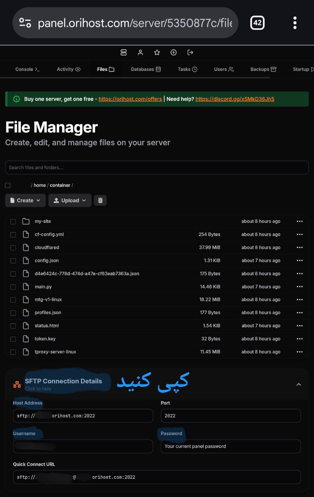This screenshot has height=497, width=314.
Task: Check the box for config.json
Action: point(13,261)
